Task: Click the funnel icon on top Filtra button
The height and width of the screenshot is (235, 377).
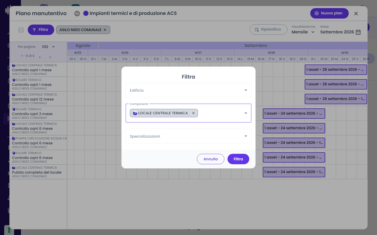Action: [x=34, y=30]
